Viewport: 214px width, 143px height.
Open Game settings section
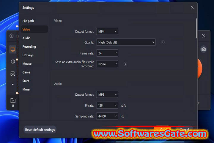coord(26,72)
